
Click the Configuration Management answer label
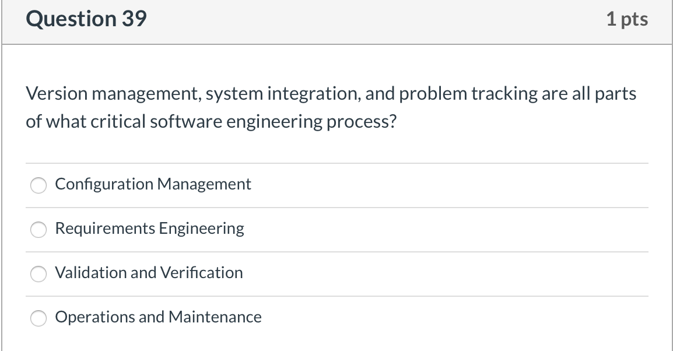153,184
